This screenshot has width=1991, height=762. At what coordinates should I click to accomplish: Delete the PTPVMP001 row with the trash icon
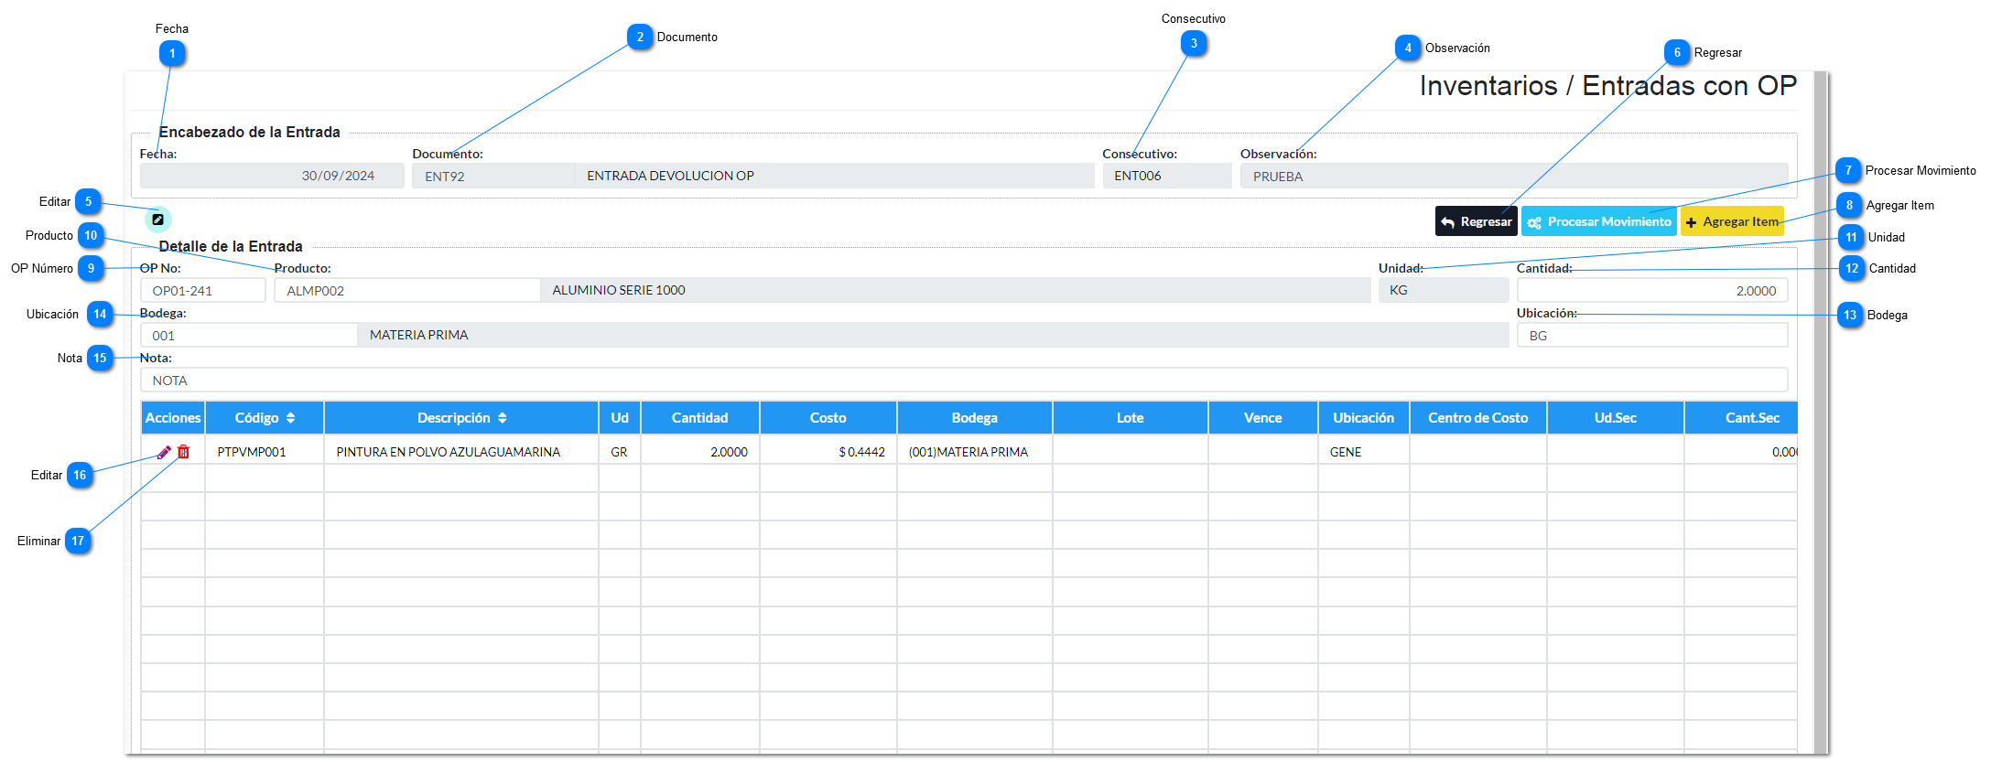coord(184,452)
